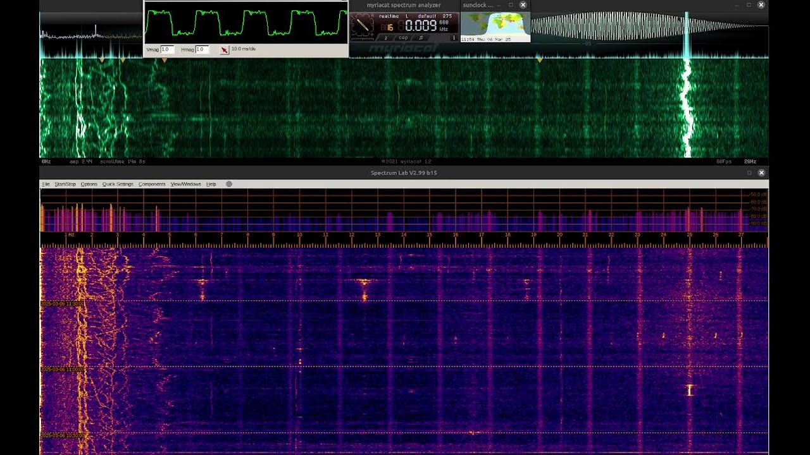Click the Vmag input field
810x455 pixels.
167,49
